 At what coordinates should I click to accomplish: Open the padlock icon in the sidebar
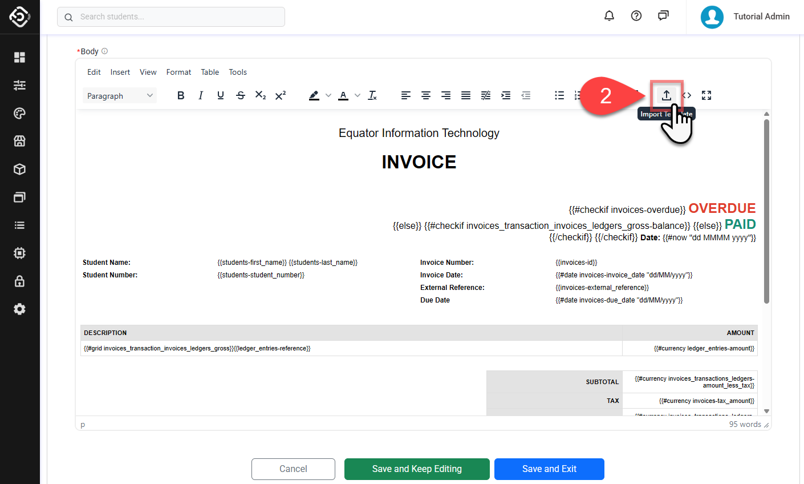tap(19, 281)
